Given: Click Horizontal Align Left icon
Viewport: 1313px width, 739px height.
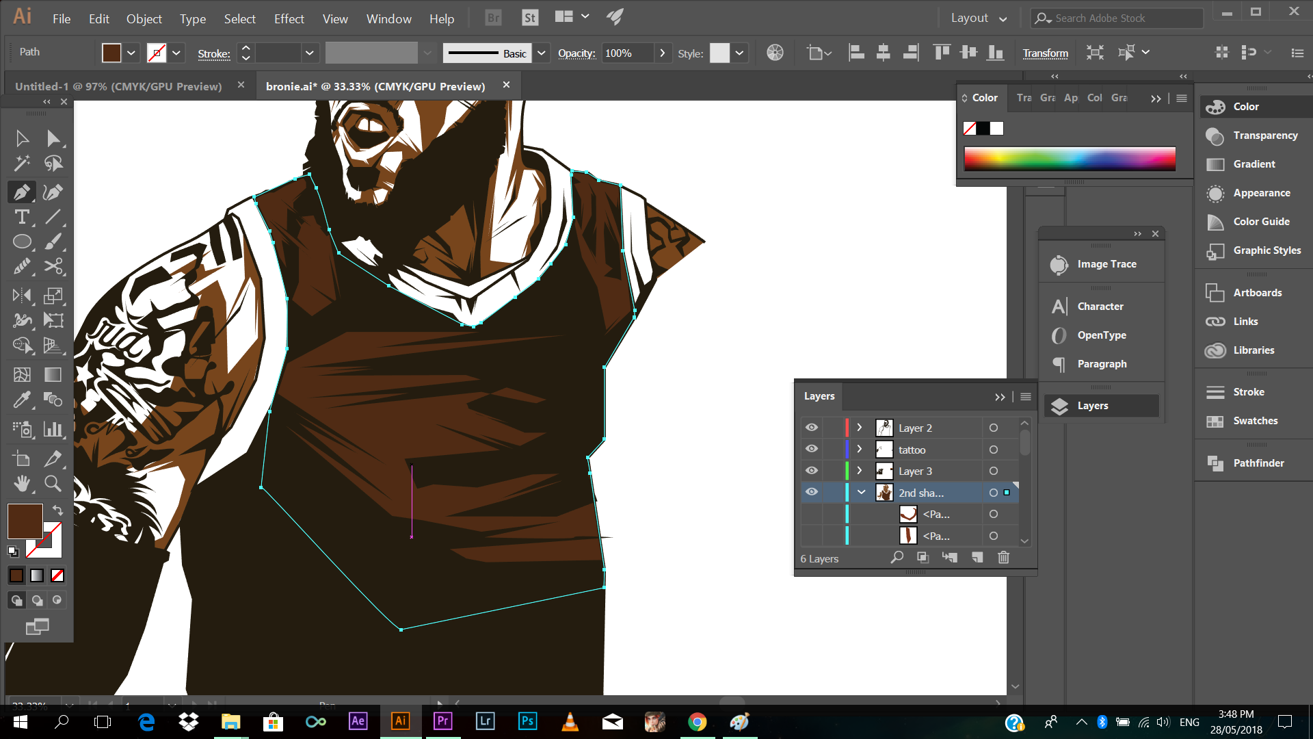Looking at the screenshot, I should (x=856, y=53).
